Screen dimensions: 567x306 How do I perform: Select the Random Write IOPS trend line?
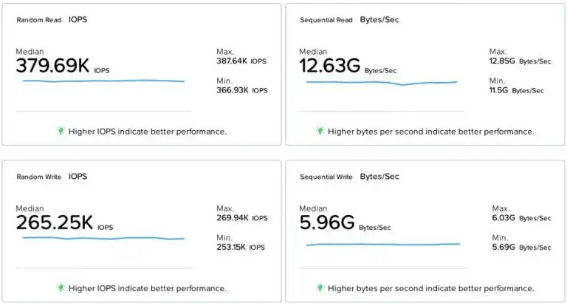pyautogui.click(x=103, y=238)
